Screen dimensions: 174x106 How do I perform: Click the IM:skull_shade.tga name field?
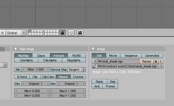click(x=118, y=61)
